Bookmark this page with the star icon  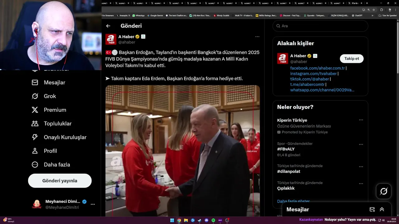(374, 10)
